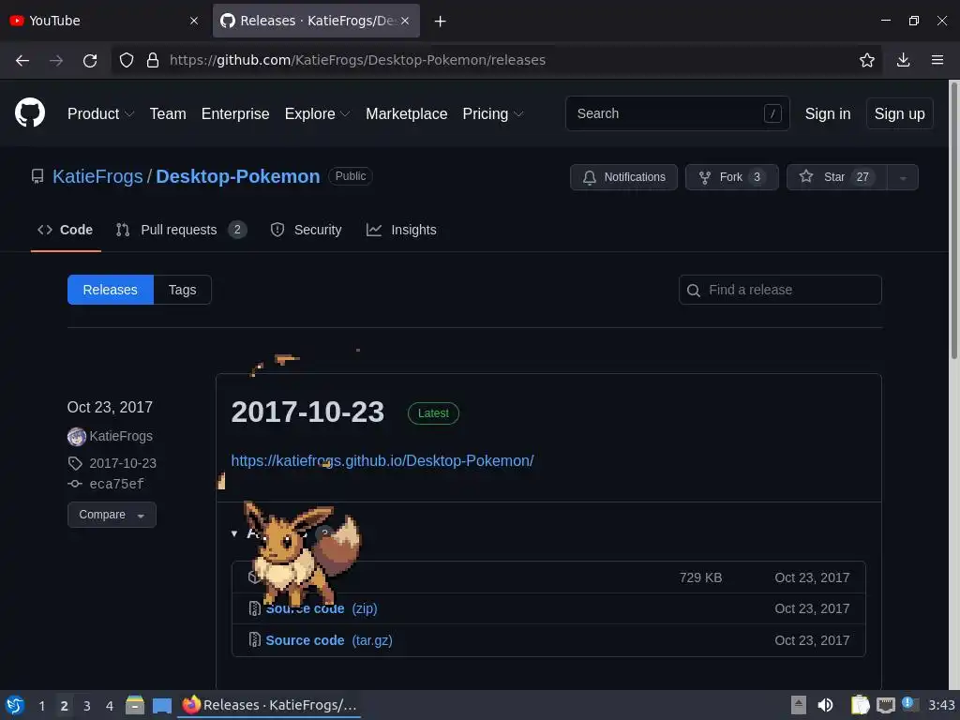Viewport: 960px width, 720px height.
Task: Open the KatieFrogs user profile link
Action: coord(97,176)
